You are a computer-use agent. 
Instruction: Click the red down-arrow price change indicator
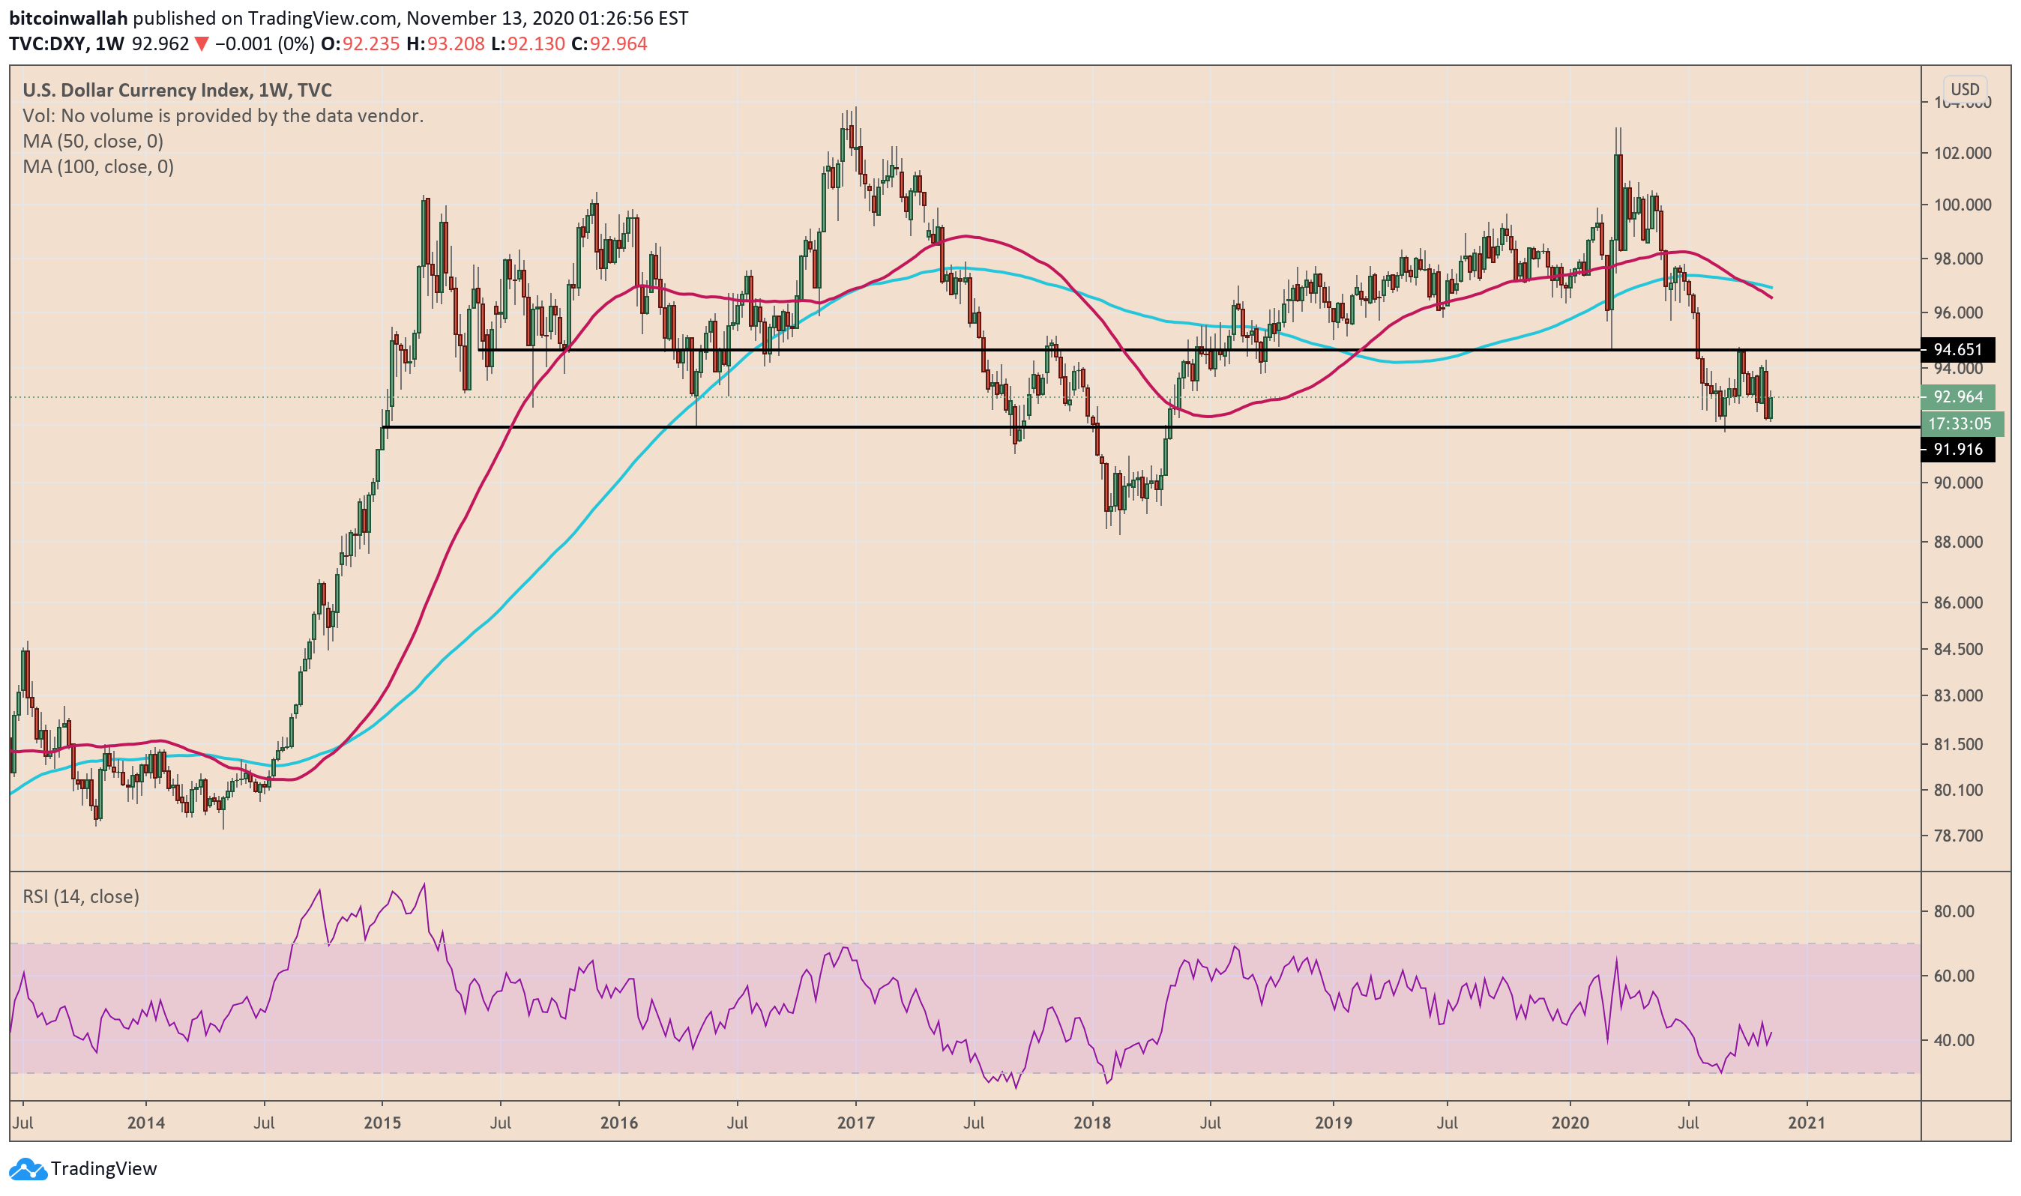tap(202, 44)
